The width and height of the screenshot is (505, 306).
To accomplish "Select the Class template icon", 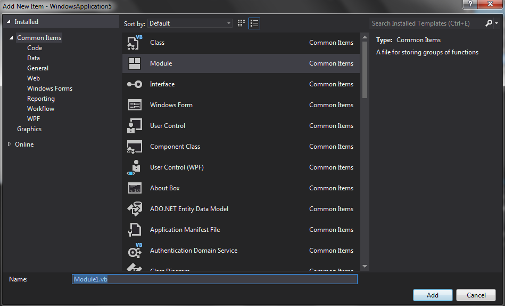I will pos(134,43).
